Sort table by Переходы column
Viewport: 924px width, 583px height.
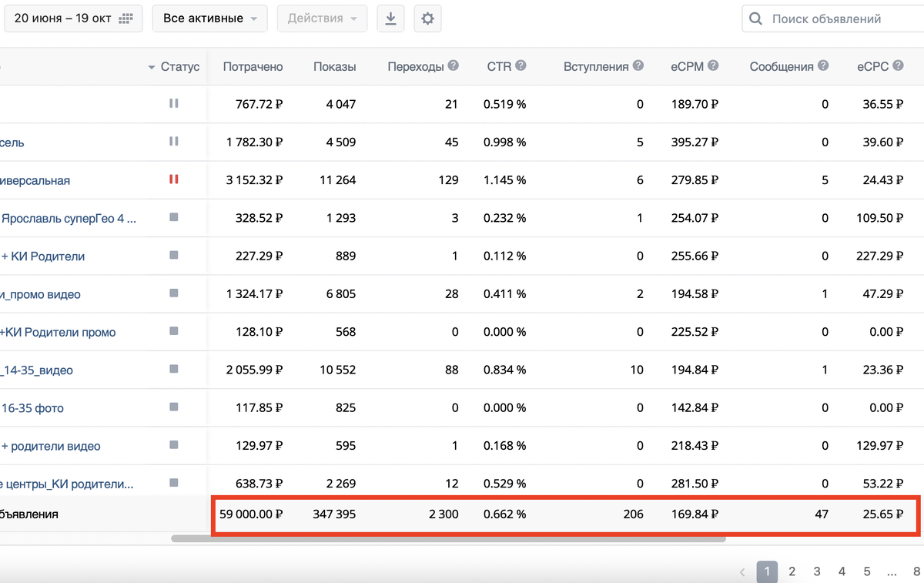click(x=416, y=67)
